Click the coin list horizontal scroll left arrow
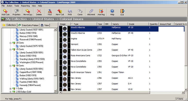The height and width of the screenshot is (101, 188). coord(60,92)
